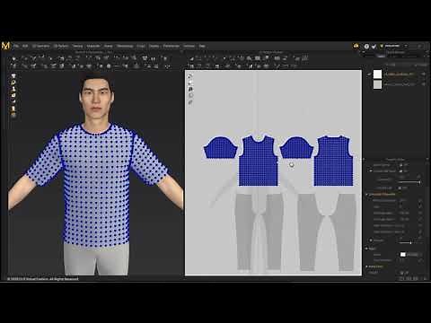This screenshot has width=431, height=323.
Task: Open the Sewing menu
Action: (77, 46)
